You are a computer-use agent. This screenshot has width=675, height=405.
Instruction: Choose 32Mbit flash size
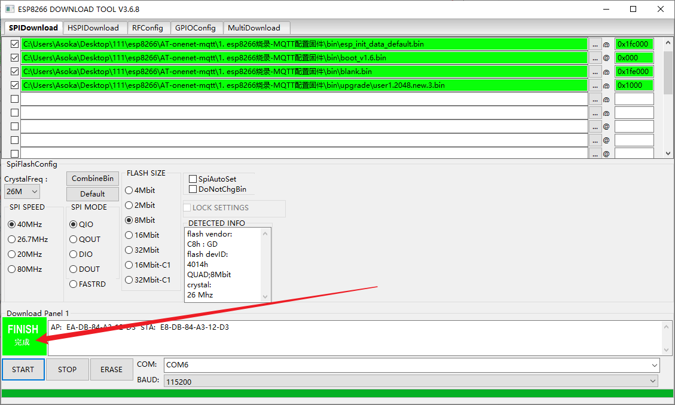[x=142, y=250]
